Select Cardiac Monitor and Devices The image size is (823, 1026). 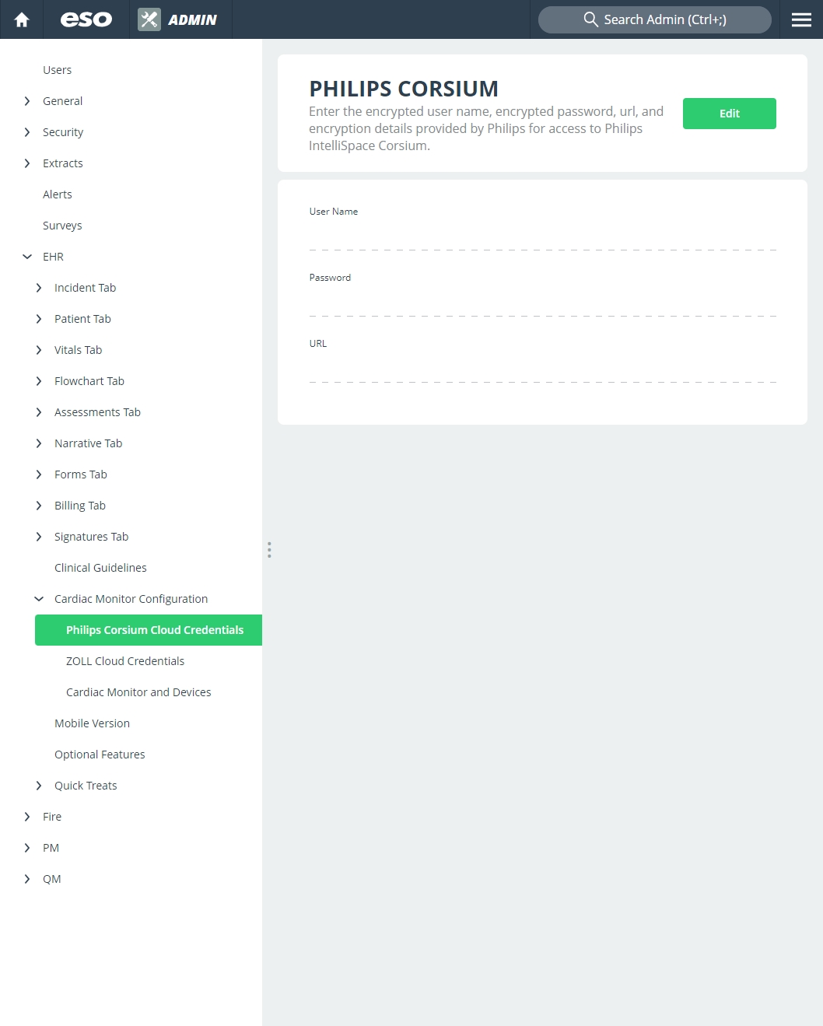coord(138,692)
